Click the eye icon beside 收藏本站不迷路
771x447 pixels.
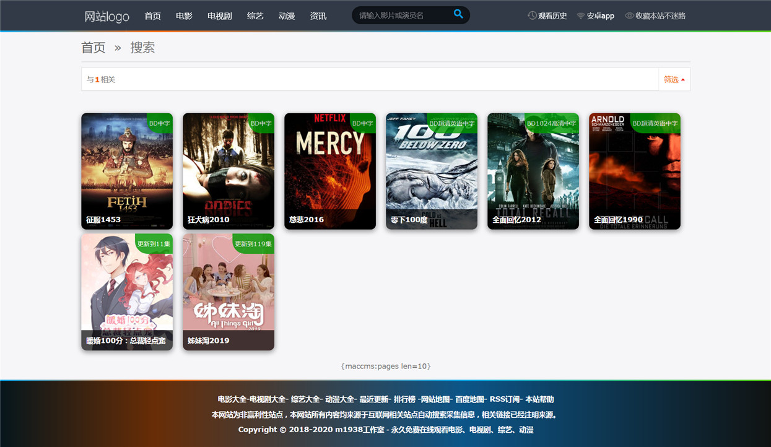(x=629, y=16)
